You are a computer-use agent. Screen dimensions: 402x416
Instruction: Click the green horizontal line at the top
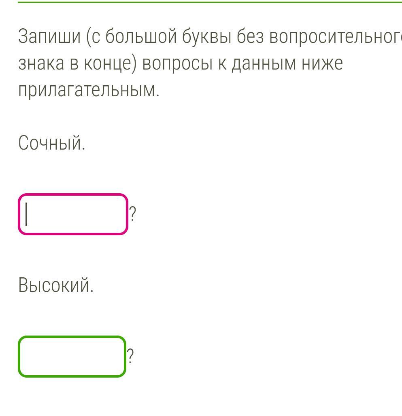pyautogui.click(x=202, y=2)
